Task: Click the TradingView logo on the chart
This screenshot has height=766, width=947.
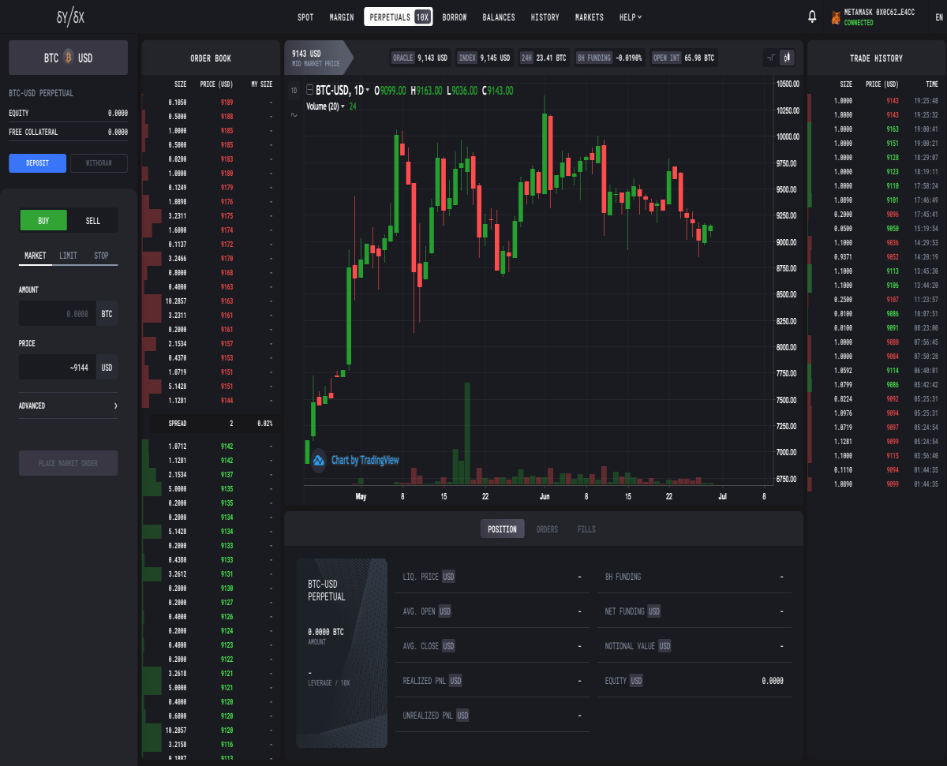Action: click(x=320, y=460)
